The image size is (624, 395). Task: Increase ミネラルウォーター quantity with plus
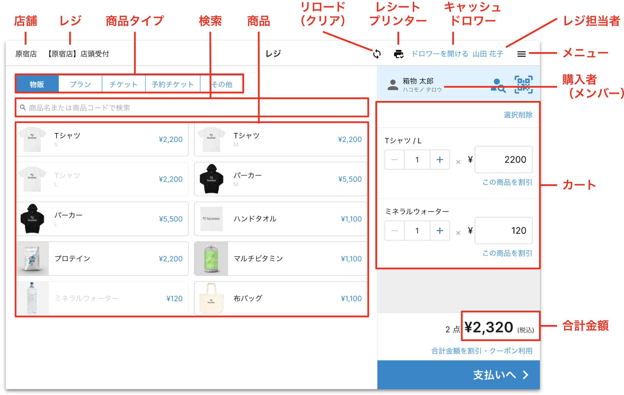tap(440, 231)
